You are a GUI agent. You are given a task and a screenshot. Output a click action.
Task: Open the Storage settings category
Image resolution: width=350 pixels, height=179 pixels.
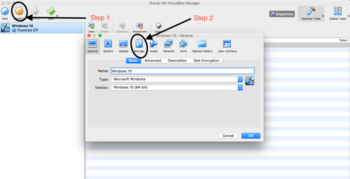point(139,46)
